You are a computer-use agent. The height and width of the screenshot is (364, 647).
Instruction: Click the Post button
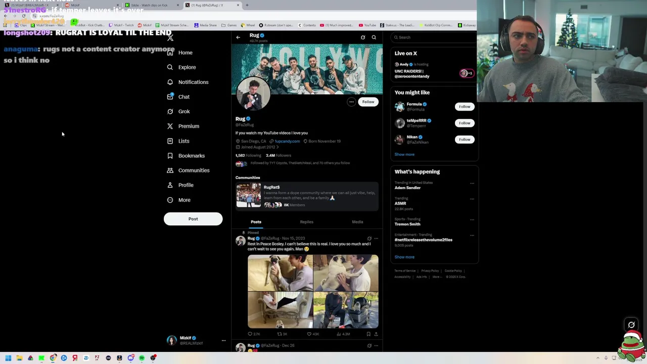click(193, 219)
